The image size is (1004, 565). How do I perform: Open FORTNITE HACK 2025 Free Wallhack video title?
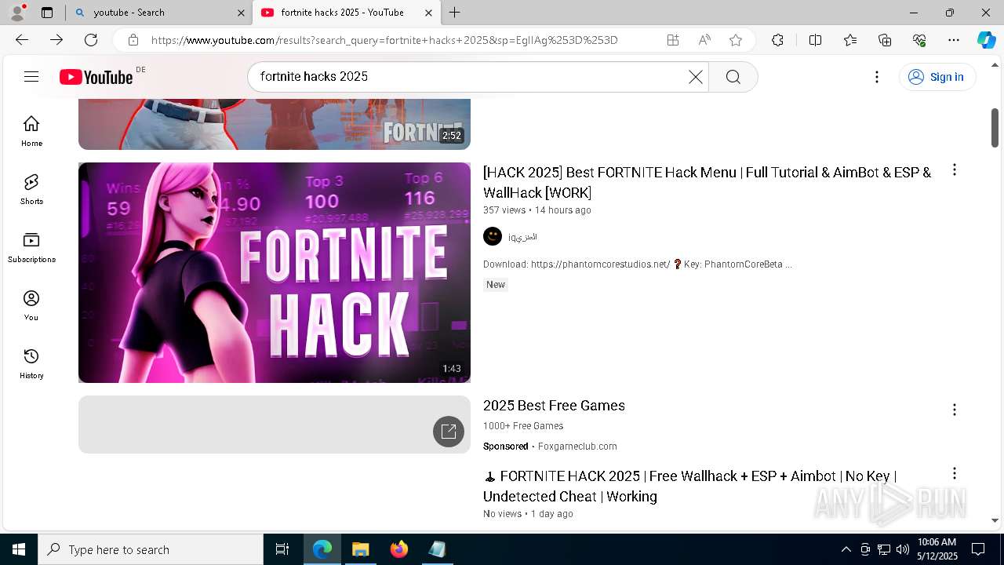690,486
